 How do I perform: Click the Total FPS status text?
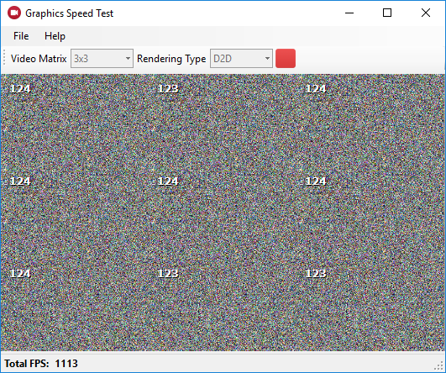tap(41, 363)
